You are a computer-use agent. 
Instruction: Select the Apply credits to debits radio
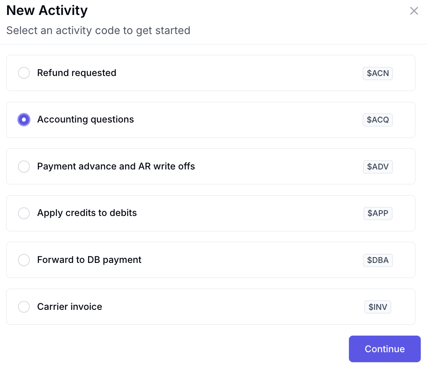(24, 213)
